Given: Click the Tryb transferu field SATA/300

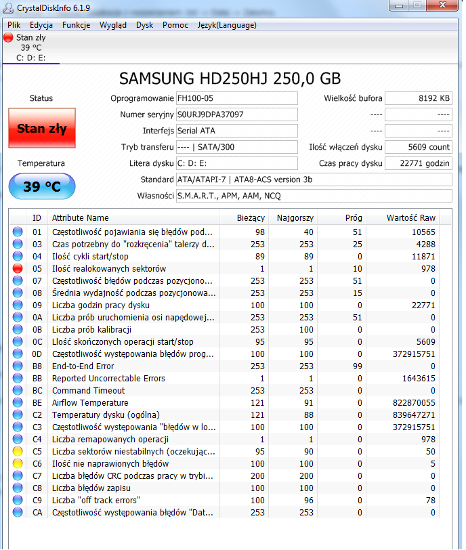Looking at the screenshot, I should [236, 147].
